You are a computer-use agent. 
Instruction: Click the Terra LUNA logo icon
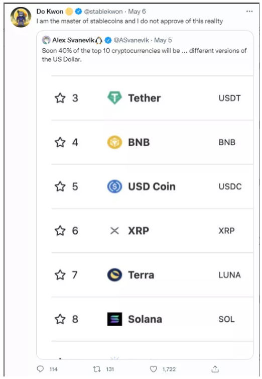coord(114,275)
